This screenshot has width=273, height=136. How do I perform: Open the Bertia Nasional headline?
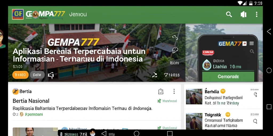tap(31, 101)
